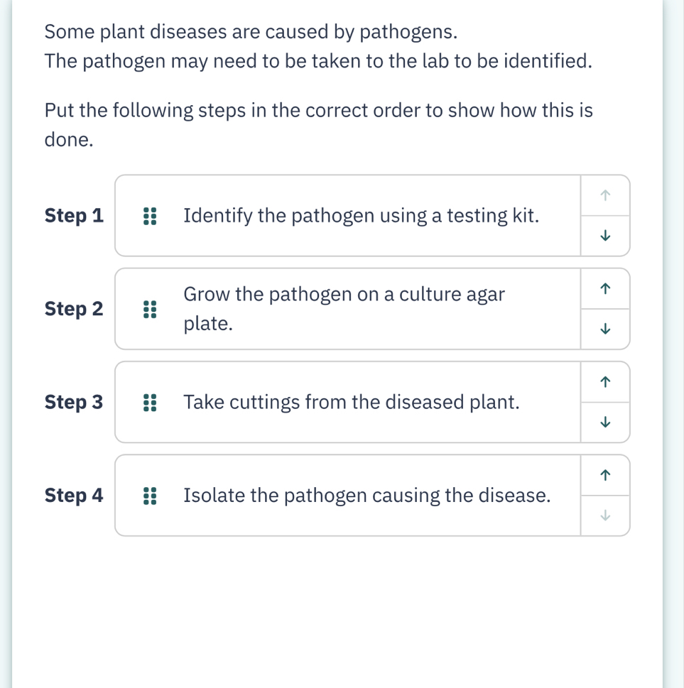Move the 'Grow the pathogen' step up
The image size is (684, 688).
pos(605,289)
